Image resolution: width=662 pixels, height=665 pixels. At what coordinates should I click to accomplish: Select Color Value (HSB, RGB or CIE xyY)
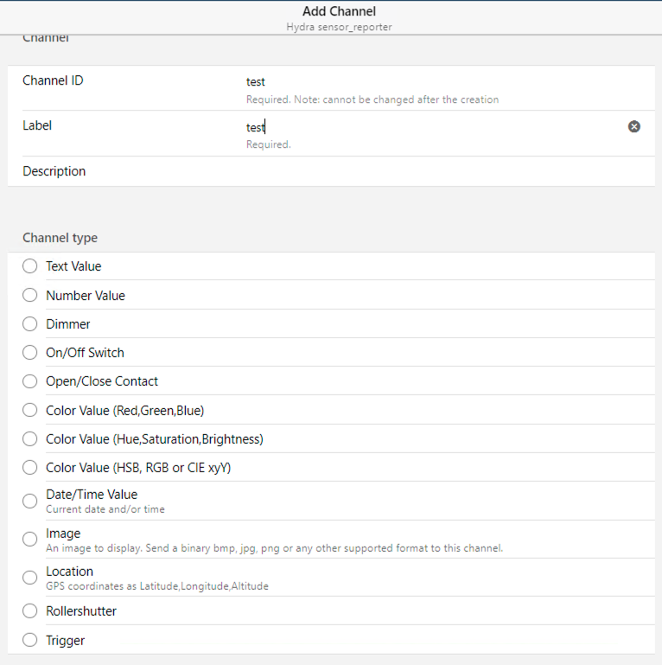pos(30,468)
